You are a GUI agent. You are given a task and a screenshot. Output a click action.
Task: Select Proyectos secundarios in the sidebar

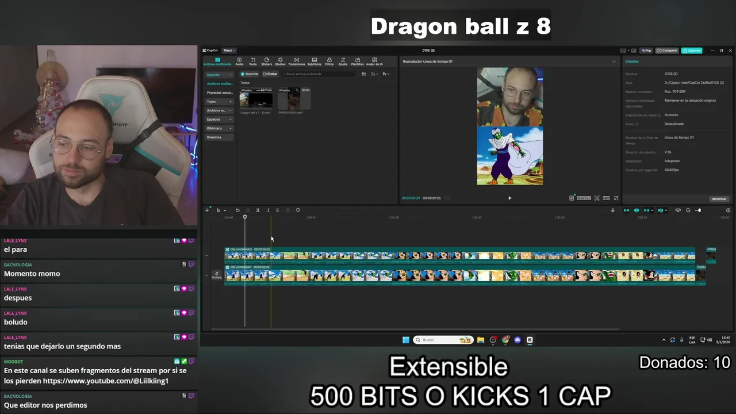[x=219, y=93]
